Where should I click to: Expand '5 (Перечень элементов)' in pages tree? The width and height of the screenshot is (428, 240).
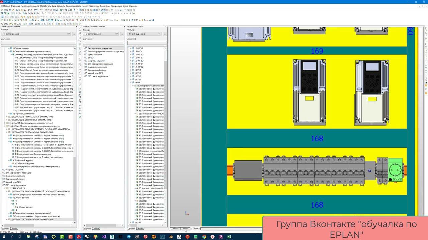(9, 114)
